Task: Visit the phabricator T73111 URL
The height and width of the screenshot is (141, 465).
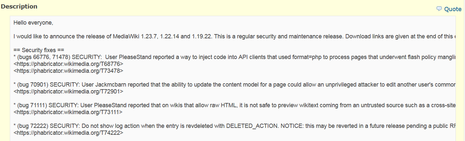Action: (68, 112)
